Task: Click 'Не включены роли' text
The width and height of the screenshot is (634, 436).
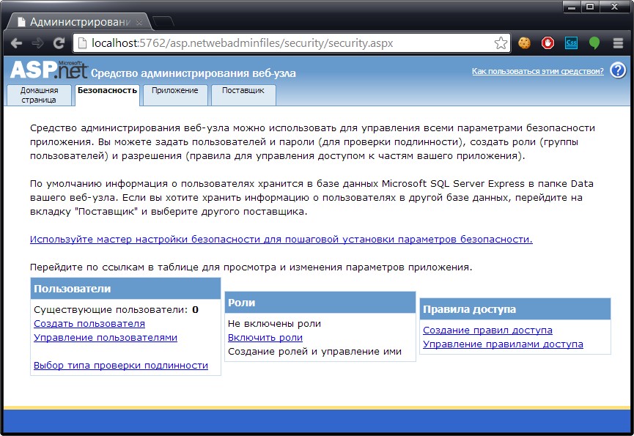Action: pyautogui.click(x=275, y=324)
